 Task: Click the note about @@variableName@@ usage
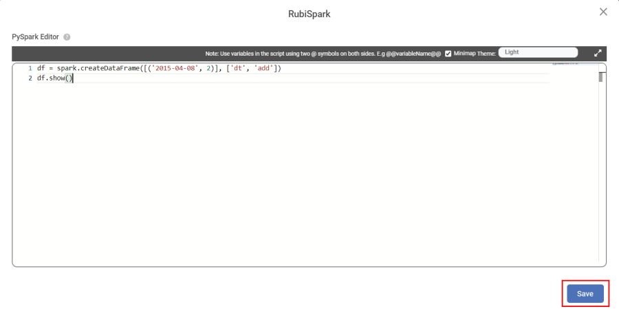click(323, 53)
